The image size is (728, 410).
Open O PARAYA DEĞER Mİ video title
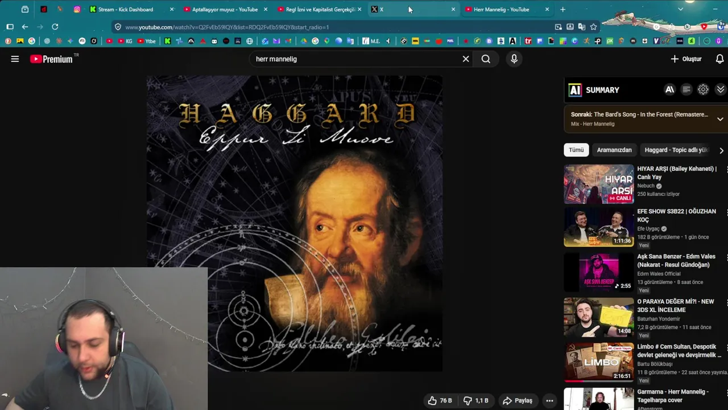[x=676, y=306]
